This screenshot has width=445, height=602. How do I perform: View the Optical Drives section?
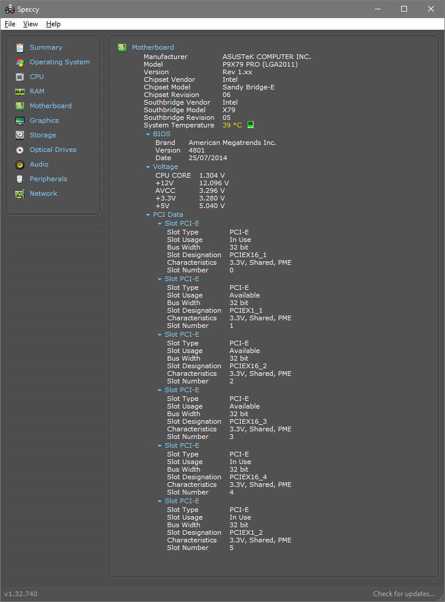(x=53, y=150)
